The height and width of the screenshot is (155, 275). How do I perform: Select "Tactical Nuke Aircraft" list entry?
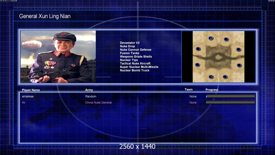tap(135, 63)
